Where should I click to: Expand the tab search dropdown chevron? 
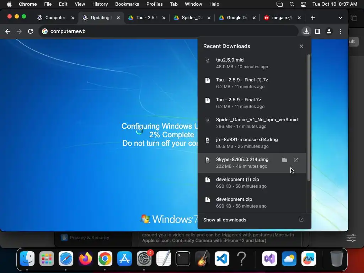[x=340, y=18]
